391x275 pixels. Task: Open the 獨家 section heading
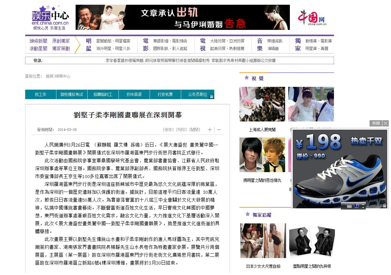pyautogui.click(x=298, y=45)
